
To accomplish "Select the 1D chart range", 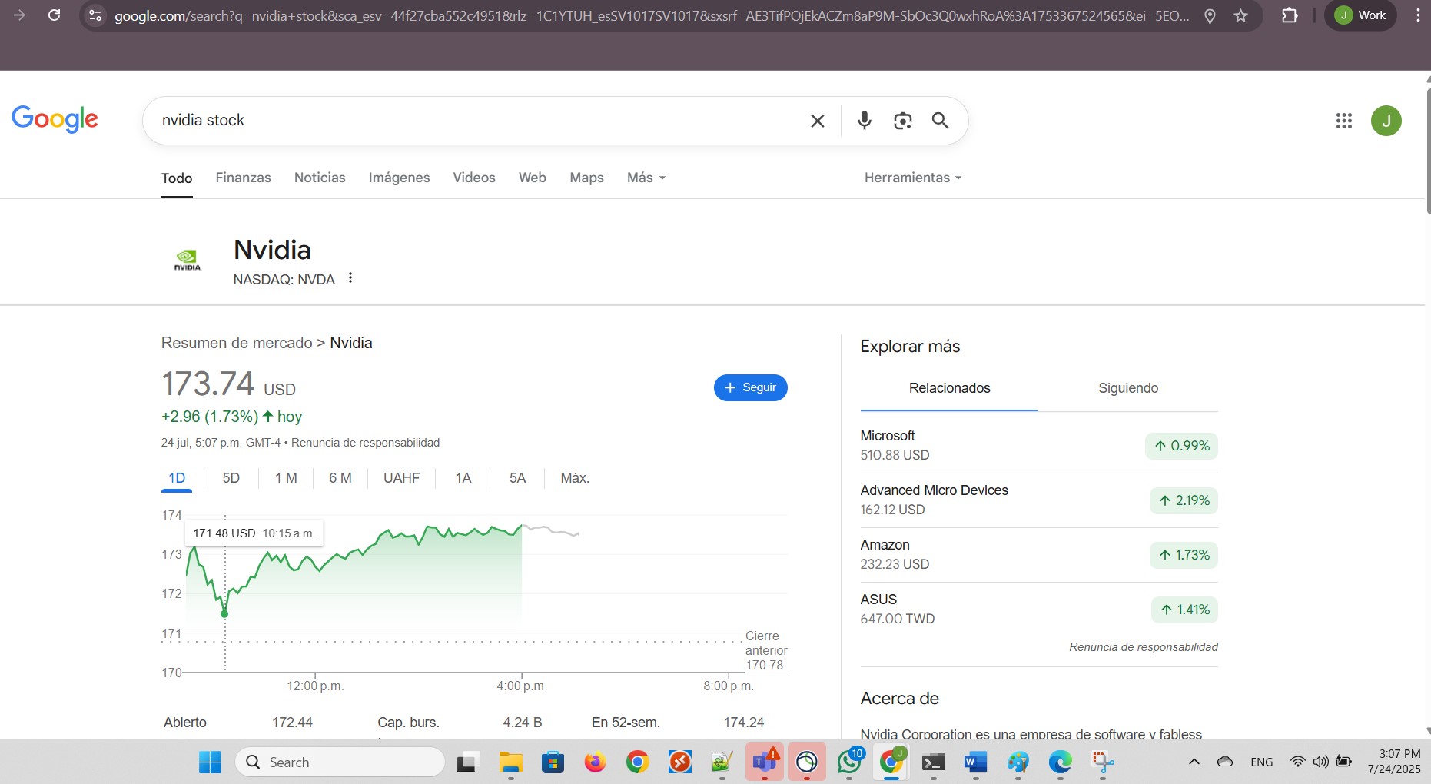I will [x=177, y=478].
